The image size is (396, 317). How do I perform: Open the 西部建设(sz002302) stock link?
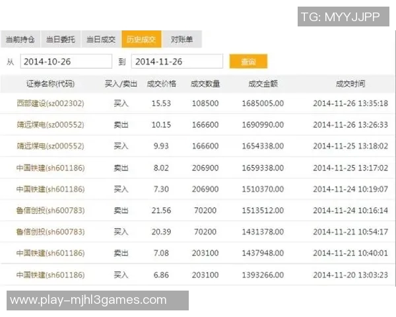pyautogui.click(x=51, y=104)
